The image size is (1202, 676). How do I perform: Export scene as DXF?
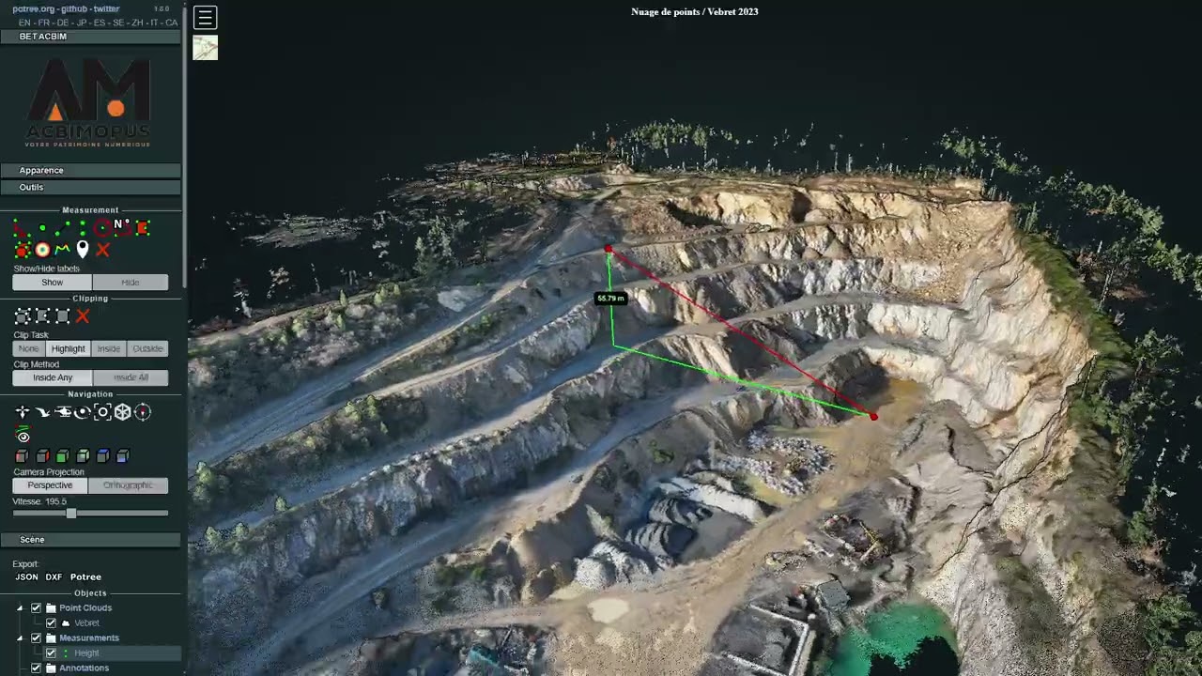point(54,576)
